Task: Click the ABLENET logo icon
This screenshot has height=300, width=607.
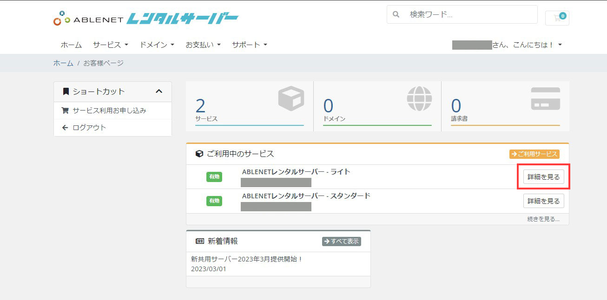Action: coord(61,18)
